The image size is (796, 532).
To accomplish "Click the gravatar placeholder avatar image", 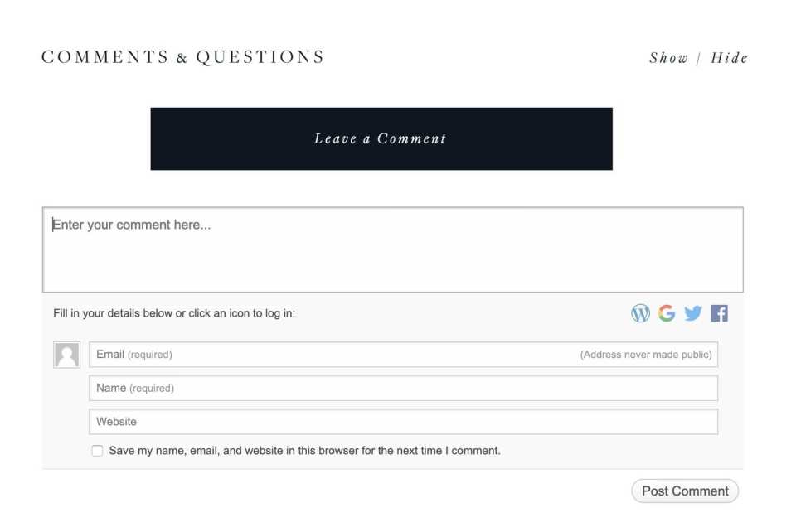I will tap(66, 354).
